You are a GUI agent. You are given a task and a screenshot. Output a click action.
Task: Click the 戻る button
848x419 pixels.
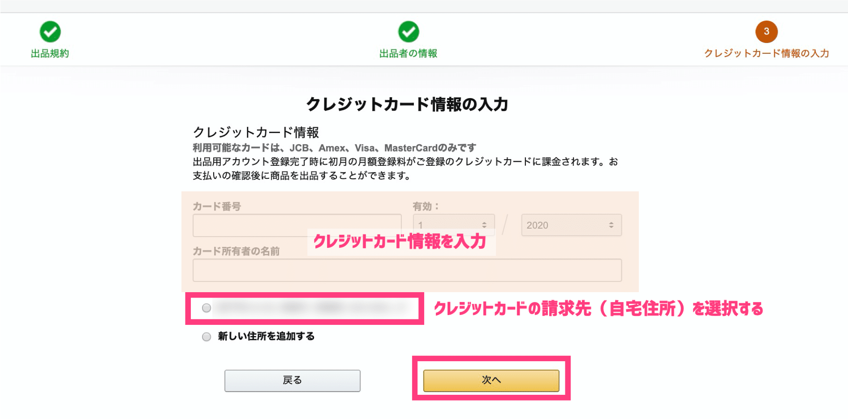293,380
